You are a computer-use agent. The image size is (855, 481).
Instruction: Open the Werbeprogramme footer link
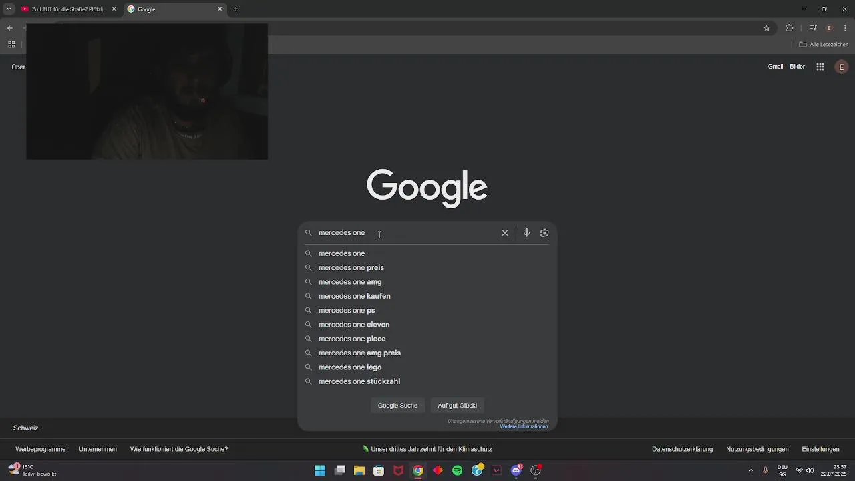tap(40, 449)
